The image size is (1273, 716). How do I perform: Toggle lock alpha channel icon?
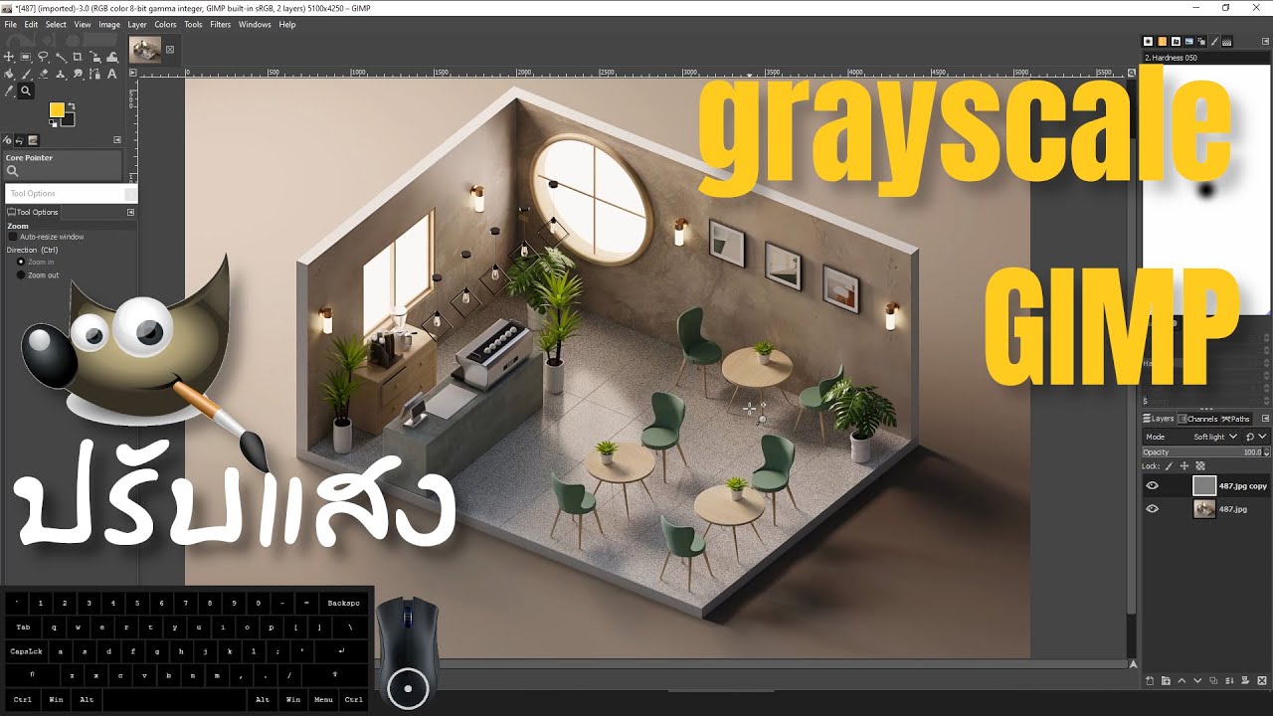click(x=1200, y=465)
